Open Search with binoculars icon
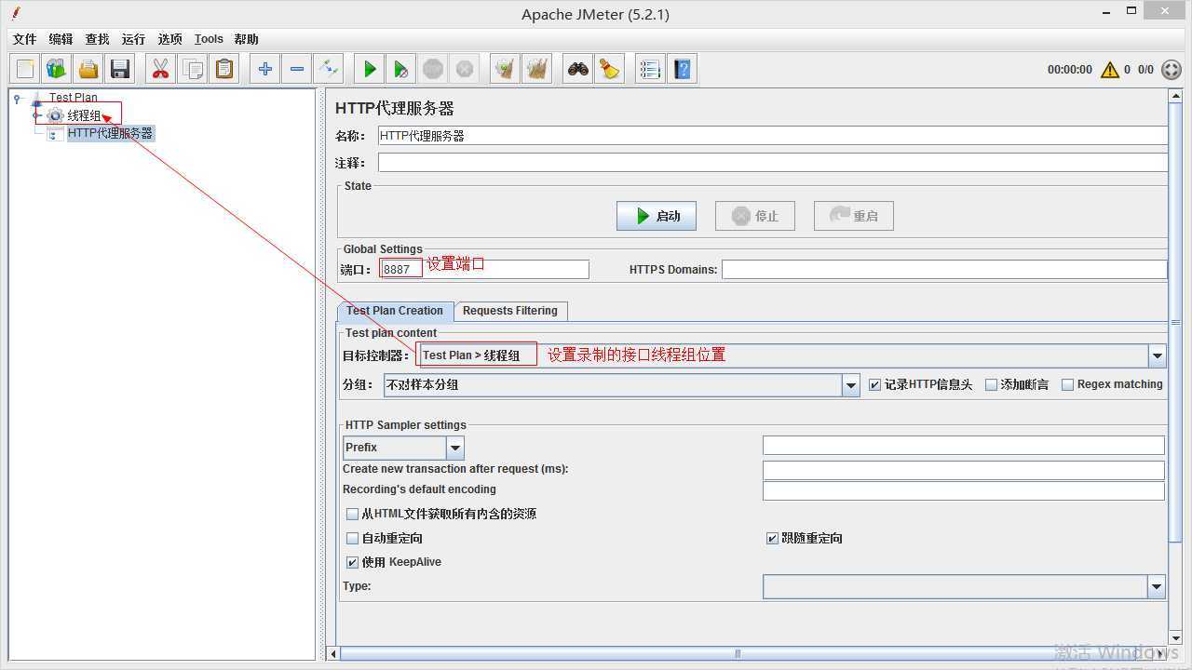 (x=578, y=69)
